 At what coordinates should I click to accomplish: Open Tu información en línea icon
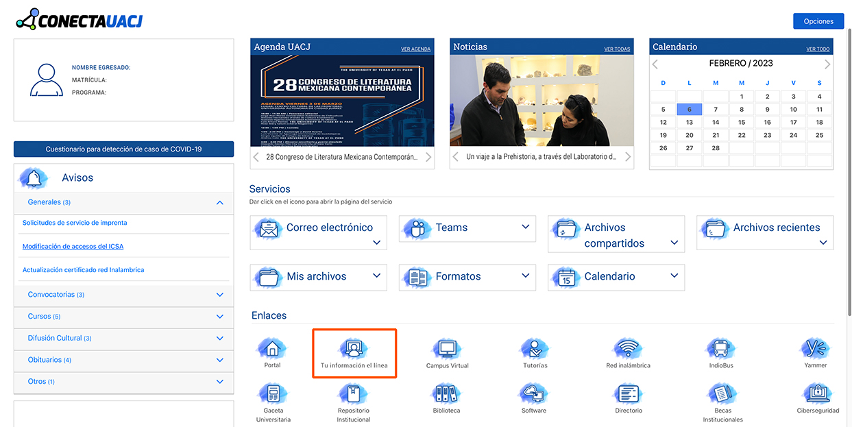(x=354, y=349)
